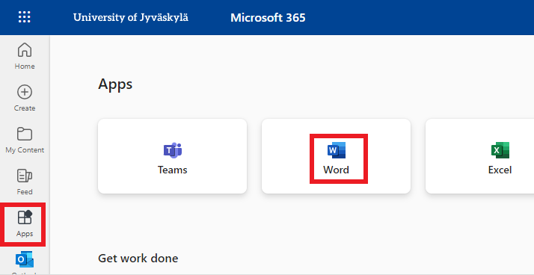Open the app launcher waffle icon
534x275 pixels.
tap(24, 17)
